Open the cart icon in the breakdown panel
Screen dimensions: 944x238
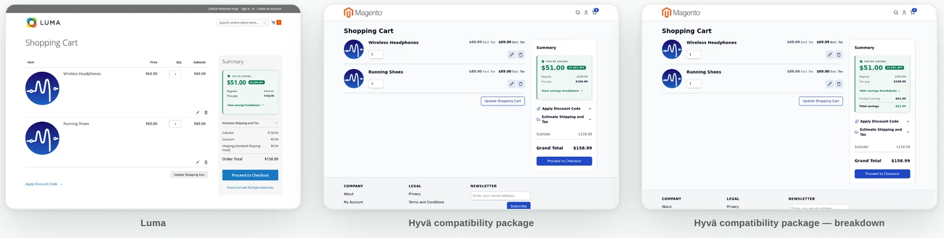[912, 12]
